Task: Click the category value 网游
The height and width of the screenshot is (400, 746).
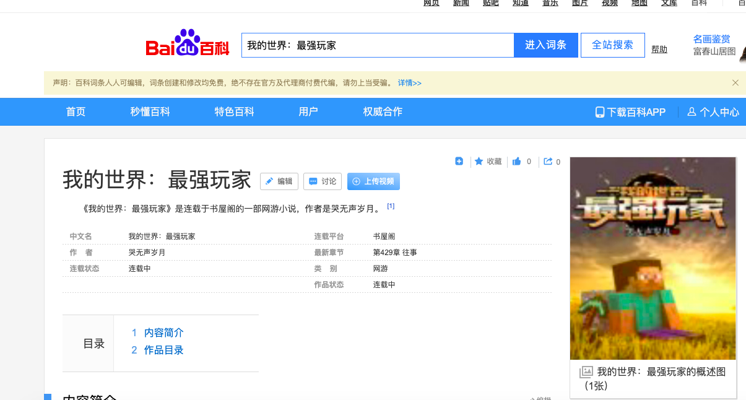Action: click(x=381, y=269)
